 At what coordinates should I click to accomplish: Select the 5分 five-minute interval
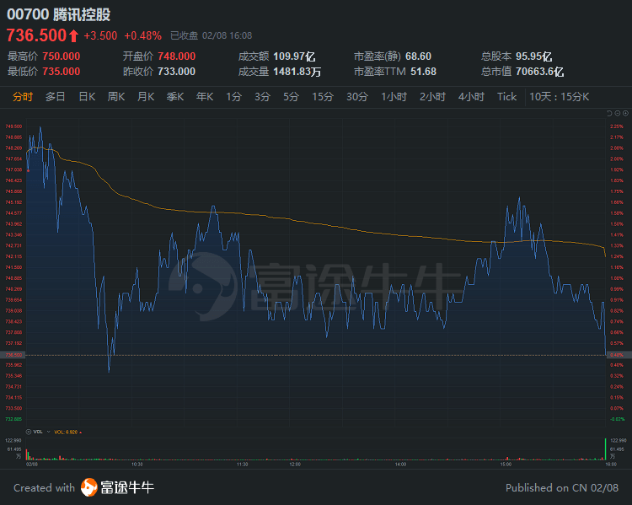(x=291, y=97)
